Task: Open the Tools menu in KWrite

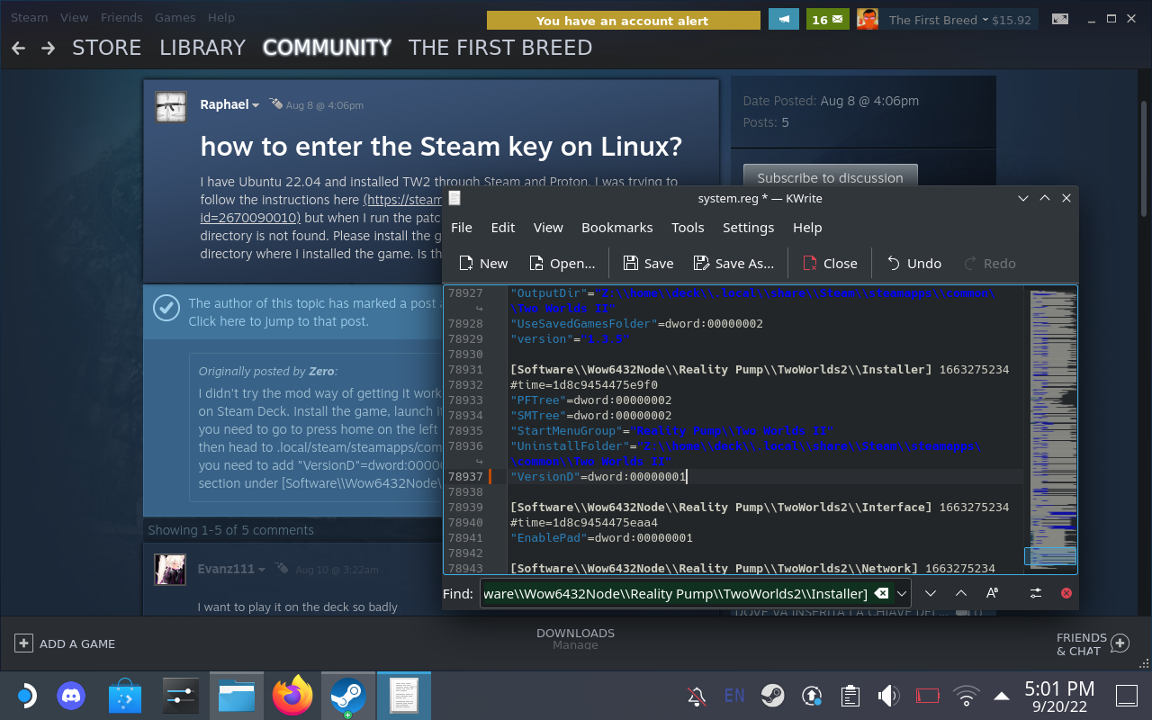Action: pos(688,228)
